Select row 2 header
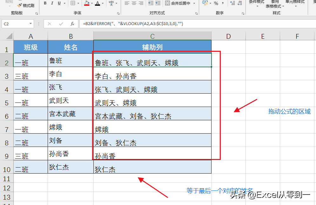 7,60
